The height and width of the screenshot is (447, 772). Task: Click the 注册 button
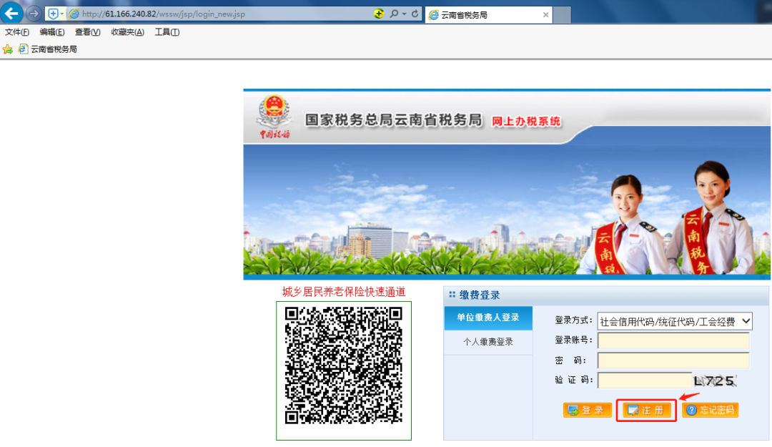coord(647,410)
